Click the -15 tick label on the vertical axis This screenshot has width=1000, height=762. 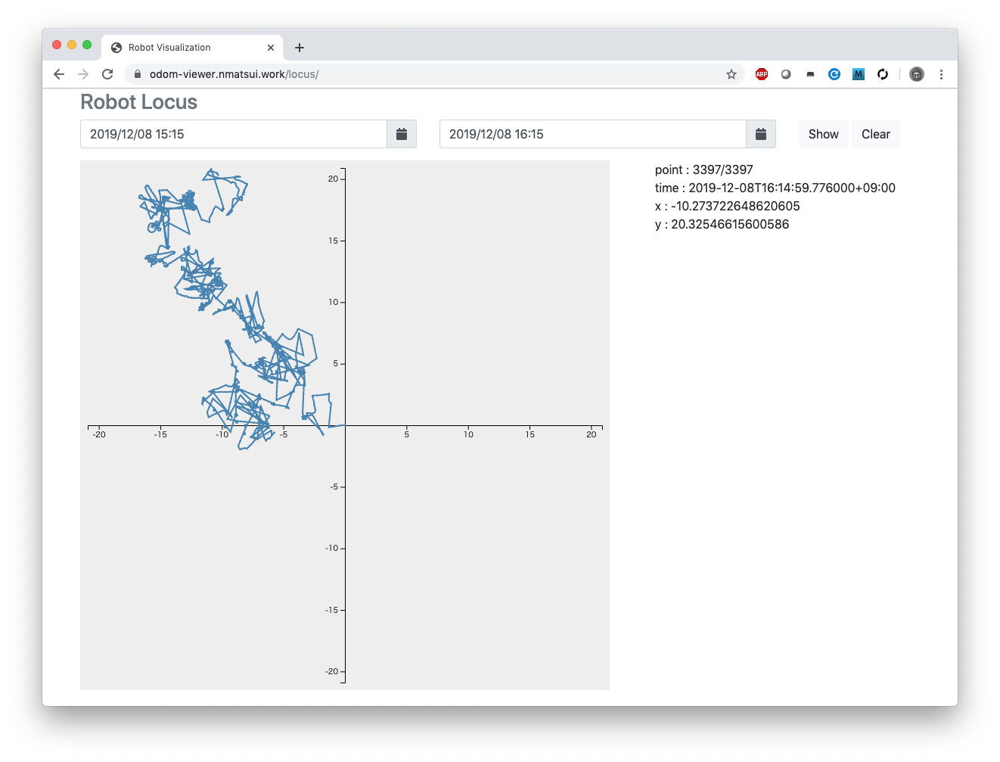pos(332,610)
